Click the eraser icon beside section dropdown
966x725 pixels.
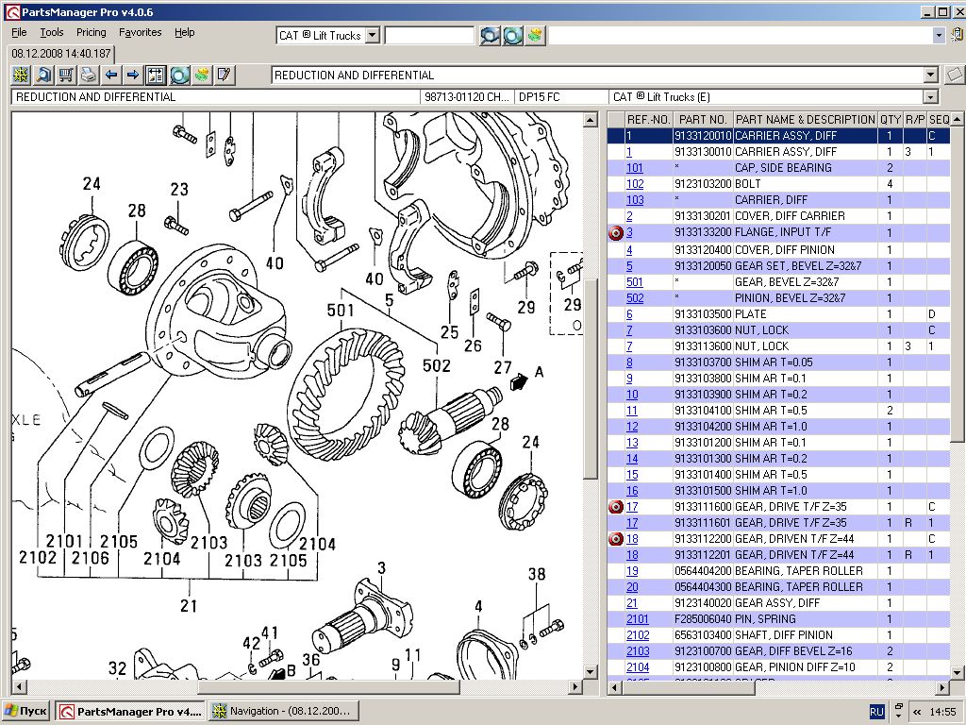tap(953, 75)
